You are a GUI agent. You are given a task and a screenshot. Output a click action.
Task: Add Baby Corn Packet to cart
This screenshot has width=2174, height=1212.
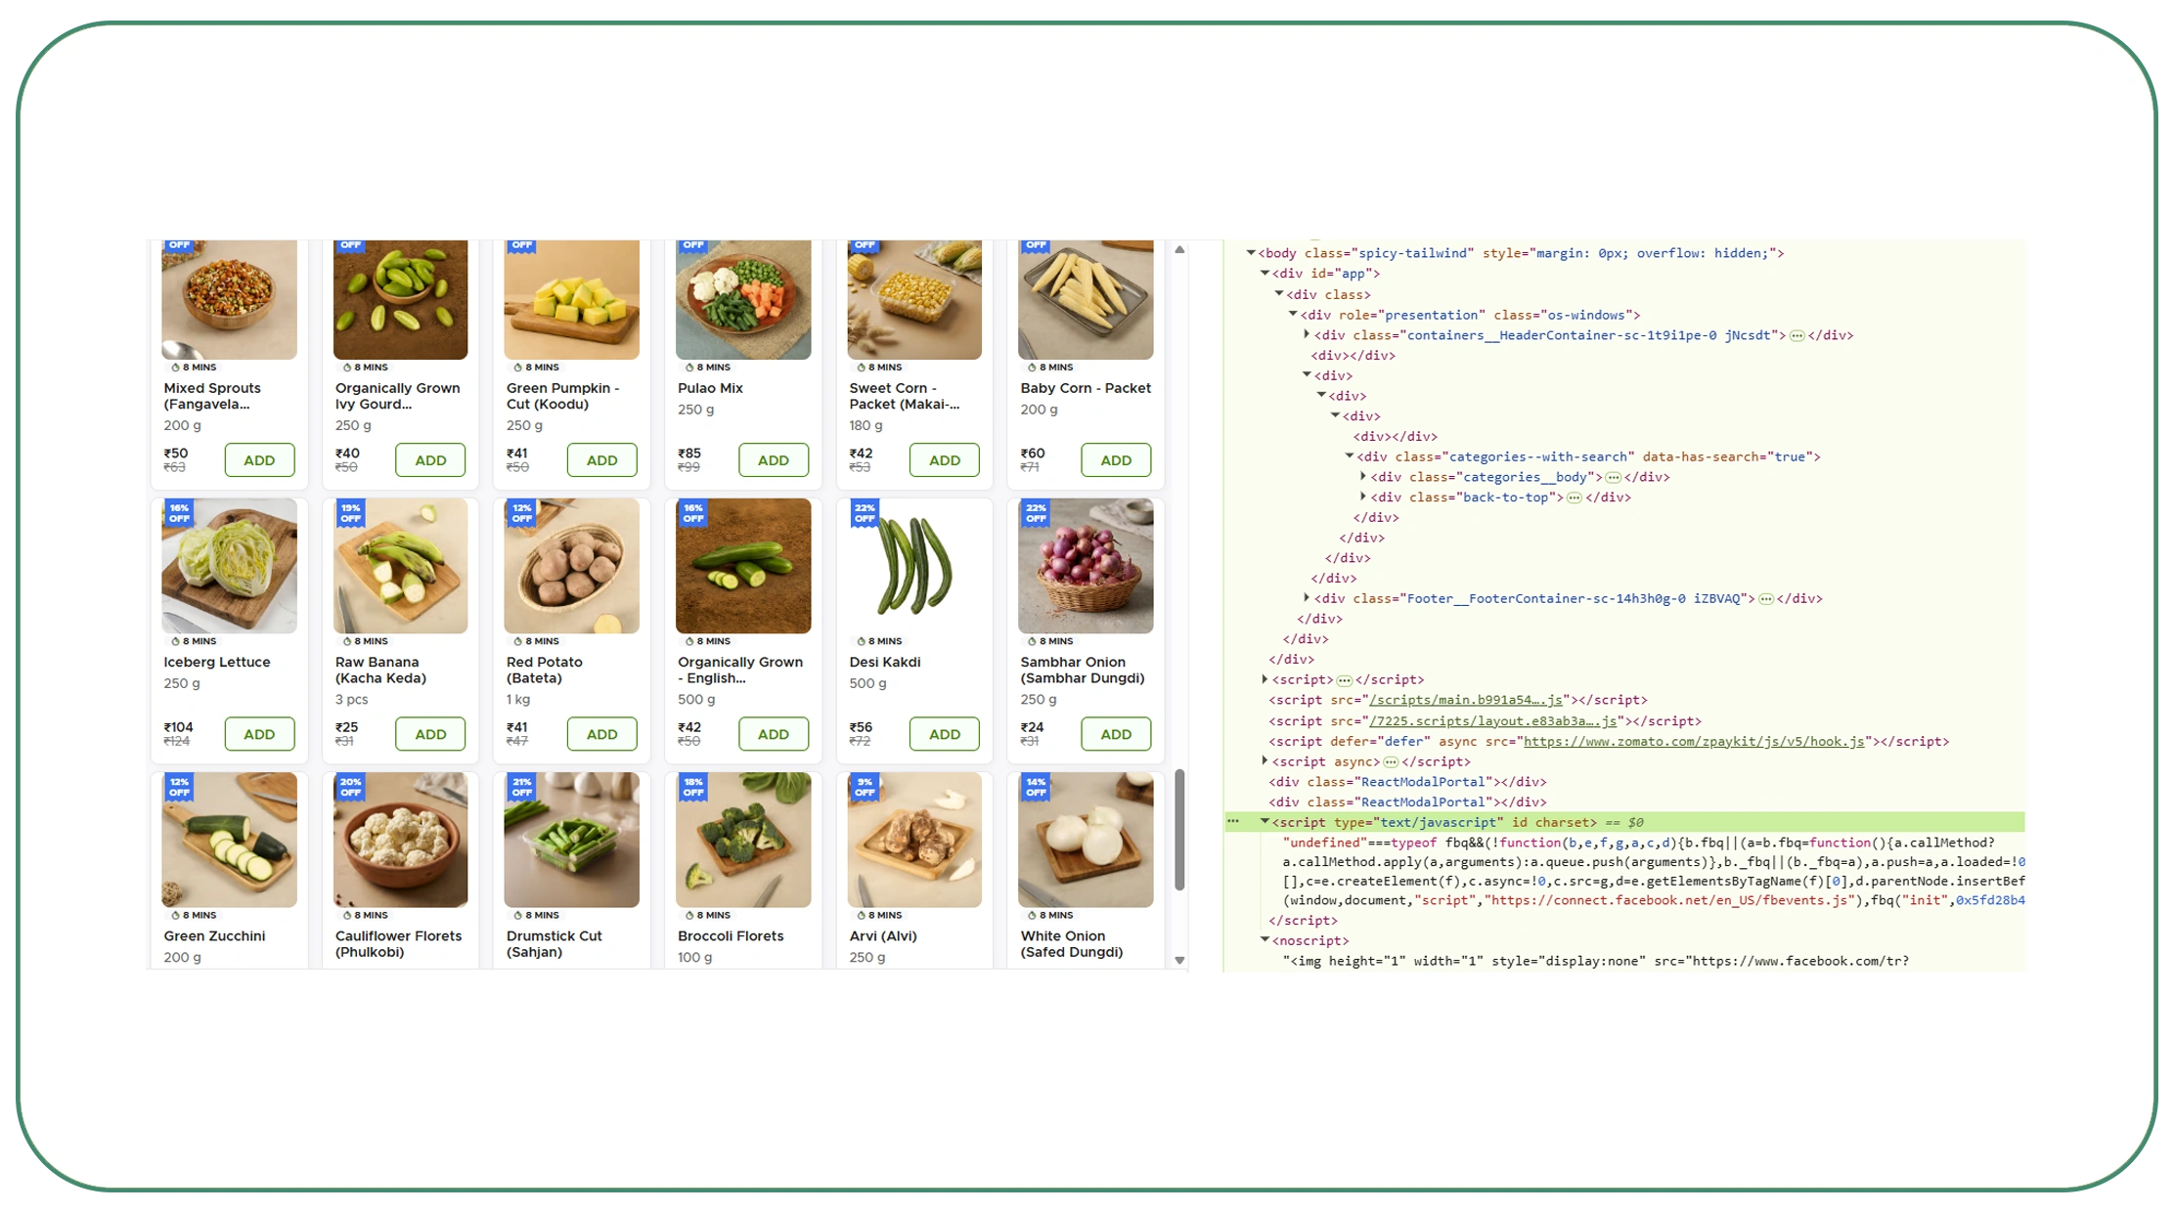point(1116,460)
